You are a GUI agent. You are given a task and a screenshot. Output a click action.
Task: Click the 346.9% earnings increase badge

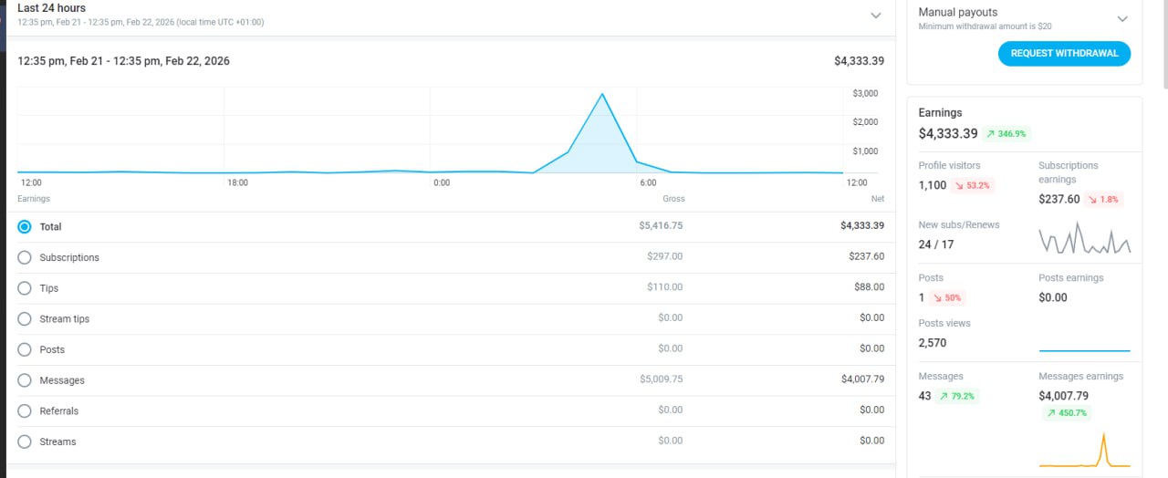(x=1006, y=133)
